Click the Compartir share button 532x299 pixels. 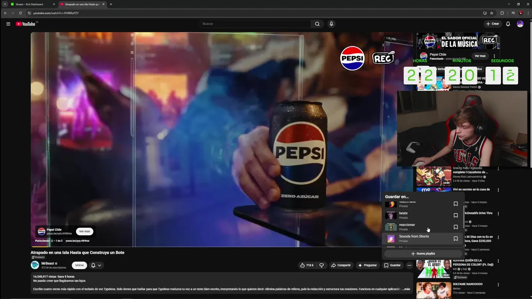click(341, 265)
